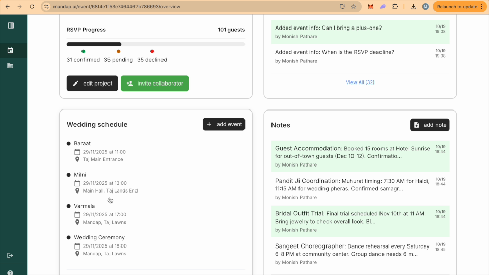The width and height of the screenshot is (489, 275).
Task: Click the install app icon in address bar
Action: pyautogui.click(x=342, y=7)
